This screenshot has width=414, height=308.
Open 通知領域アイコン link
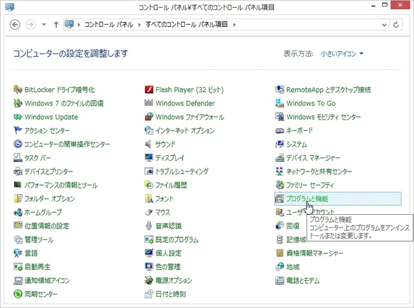[47, 281]
